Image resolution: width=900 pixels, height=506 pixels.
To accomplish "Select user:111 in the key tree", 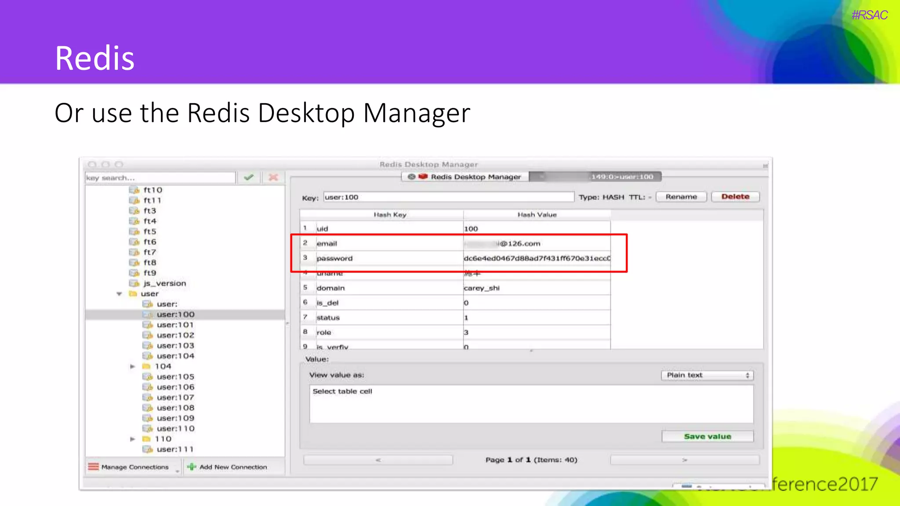I will [175, 449].
